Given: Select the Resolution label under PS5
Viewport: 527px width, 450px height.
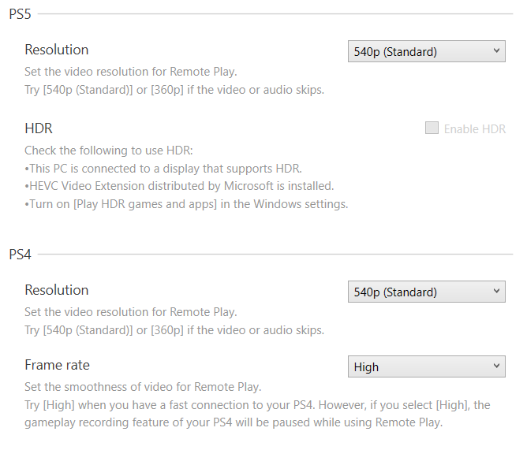Looking at the screenshot, I should (57, 50).
